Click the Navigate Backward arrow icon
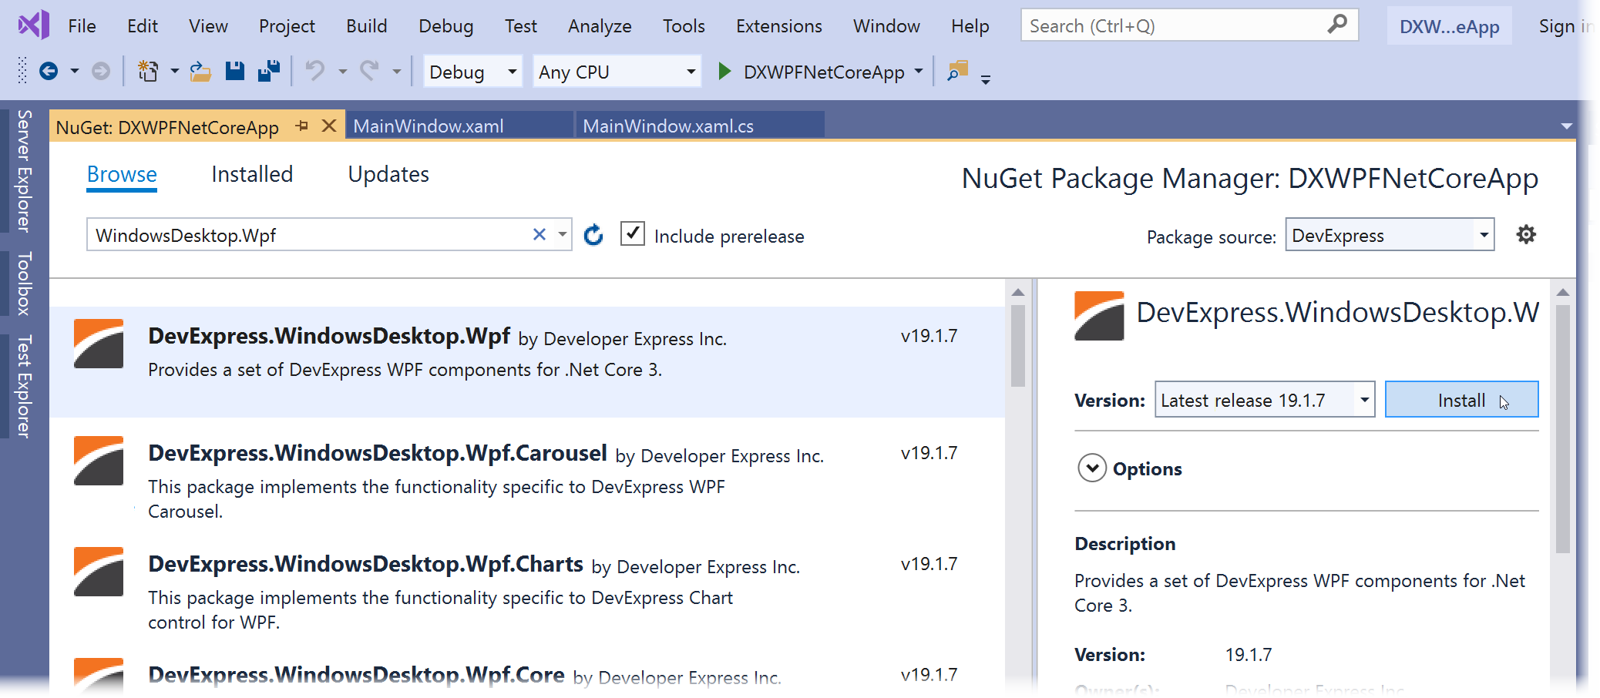 [x=49, y=72]
